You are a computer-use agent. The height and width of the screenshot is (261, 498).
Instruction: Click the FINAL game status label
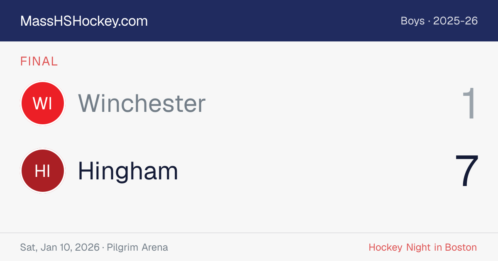39,62
